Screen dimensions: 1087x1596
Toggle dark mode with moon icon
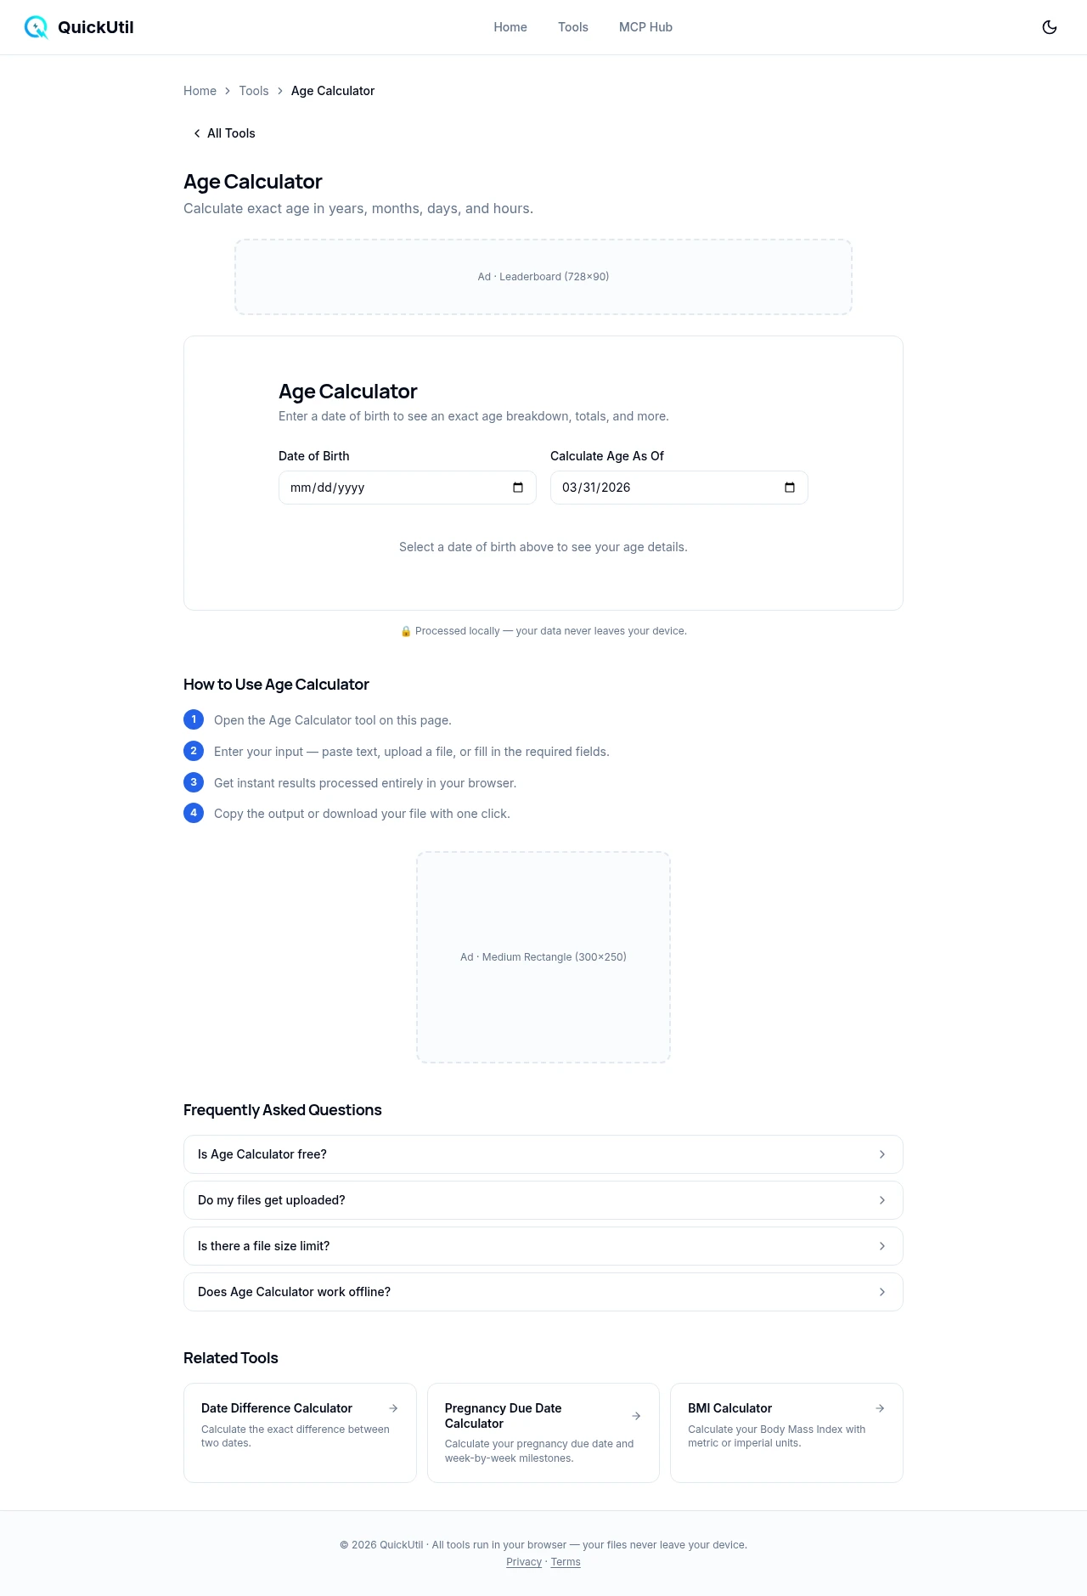1050,27
